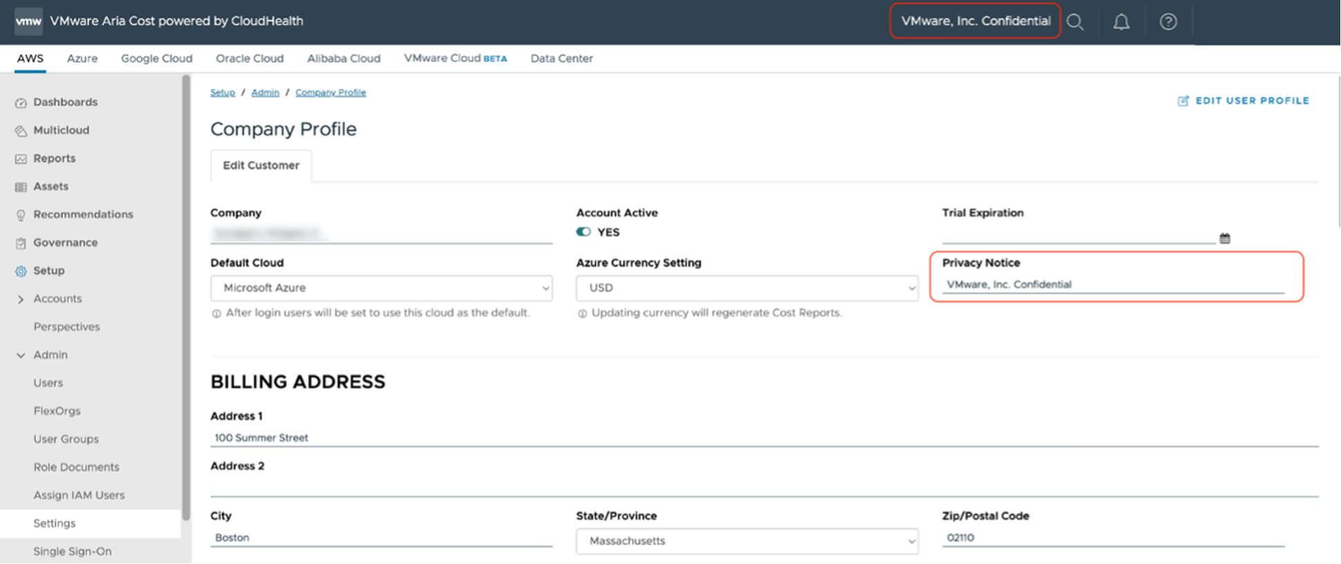
Task: Click the Dashboards sidebar icon
Action: pos(21,103)
